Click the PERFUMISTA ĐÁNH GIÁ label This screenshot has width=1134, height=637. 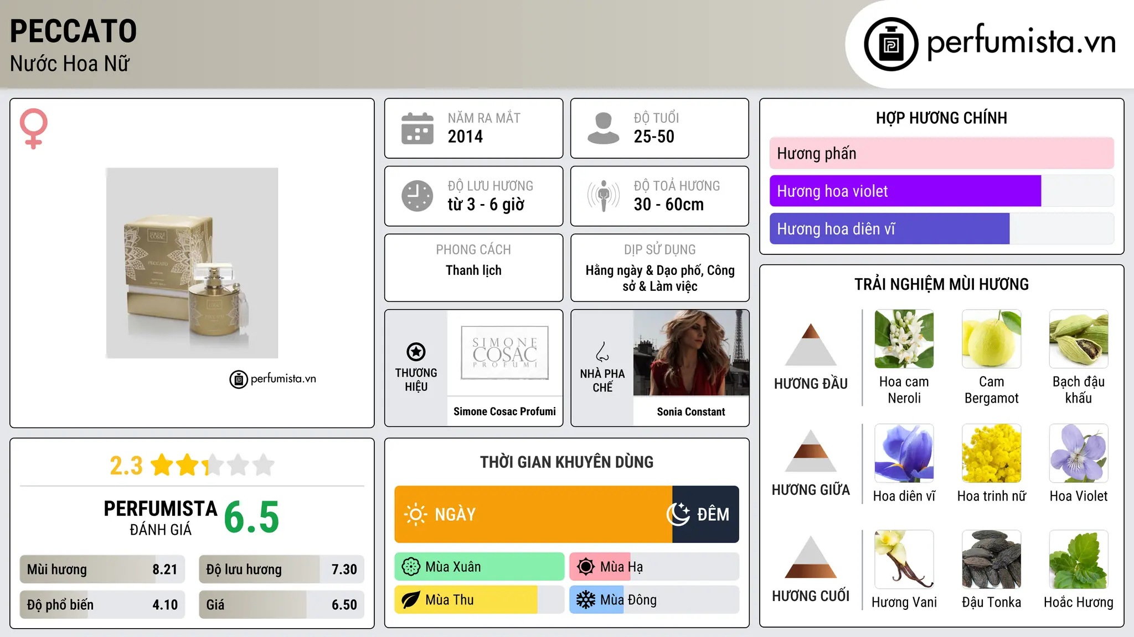(x=161, y=518)
